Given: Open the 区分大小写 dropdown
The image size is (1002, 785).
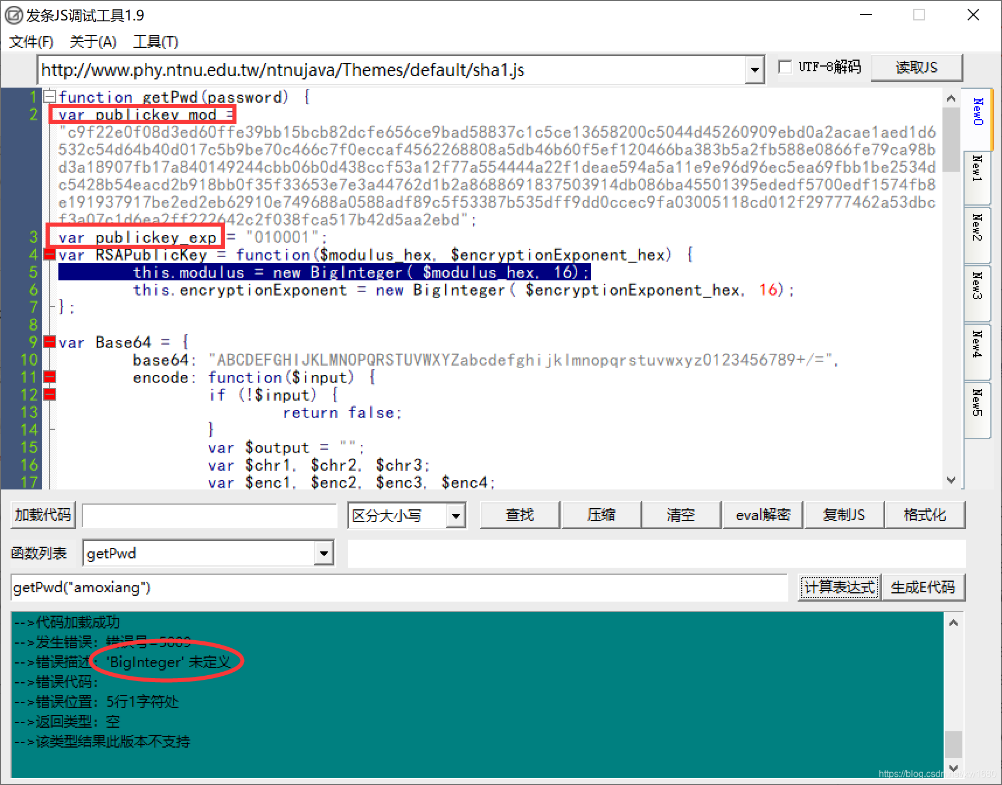Looking at the screenshot, I should (456, 516).
